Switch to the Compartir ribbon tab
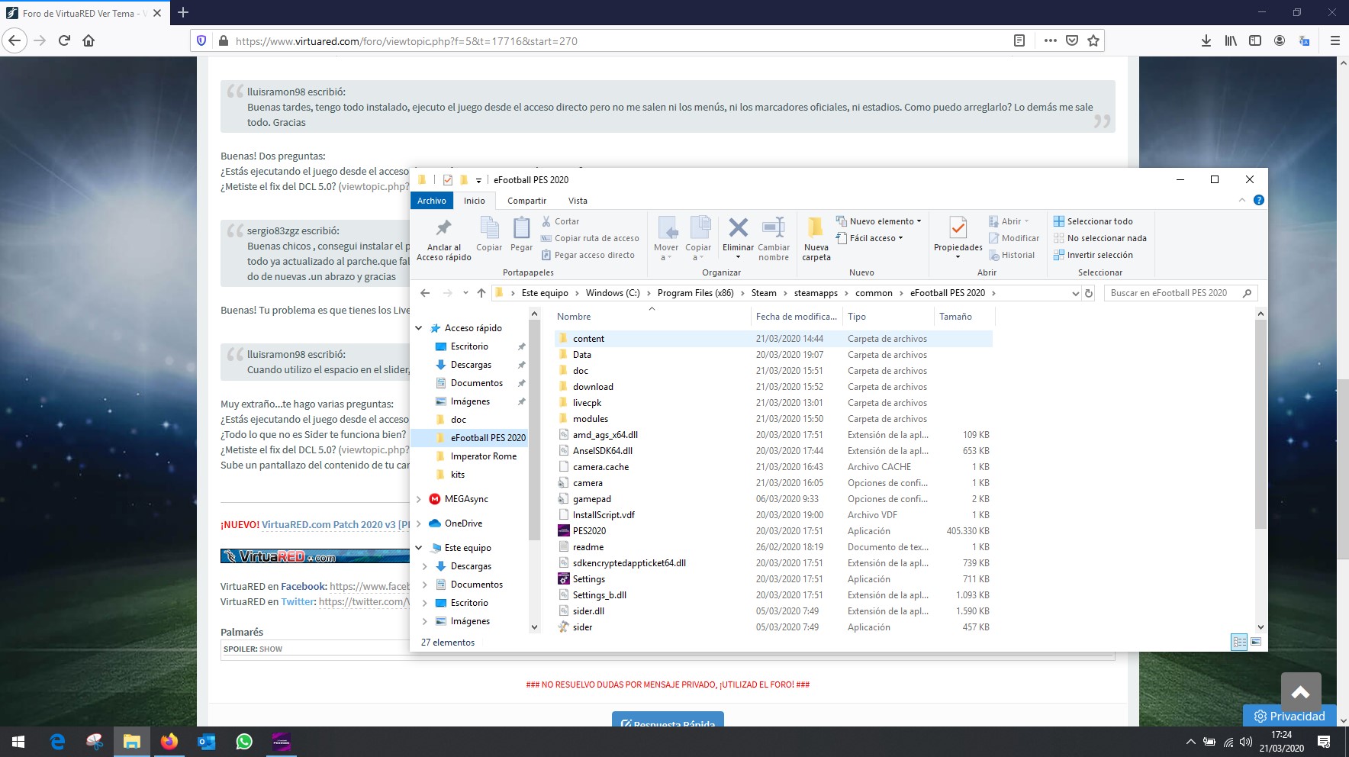1349x757 pixels. pyautogui.click(x=527, y=201)
